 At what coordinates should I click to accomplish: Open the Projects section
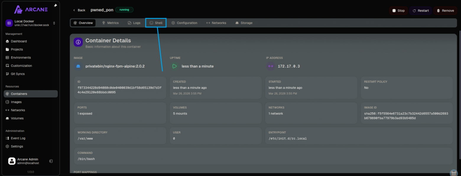[17, 49]
